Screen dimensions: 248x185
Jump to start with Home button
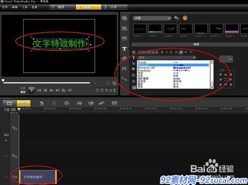(39, 90)
